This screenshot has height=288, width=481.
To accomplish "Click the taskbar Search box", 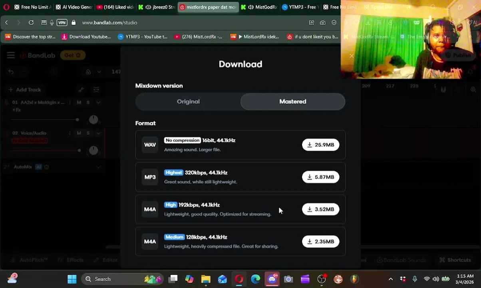I will (123, 279).
